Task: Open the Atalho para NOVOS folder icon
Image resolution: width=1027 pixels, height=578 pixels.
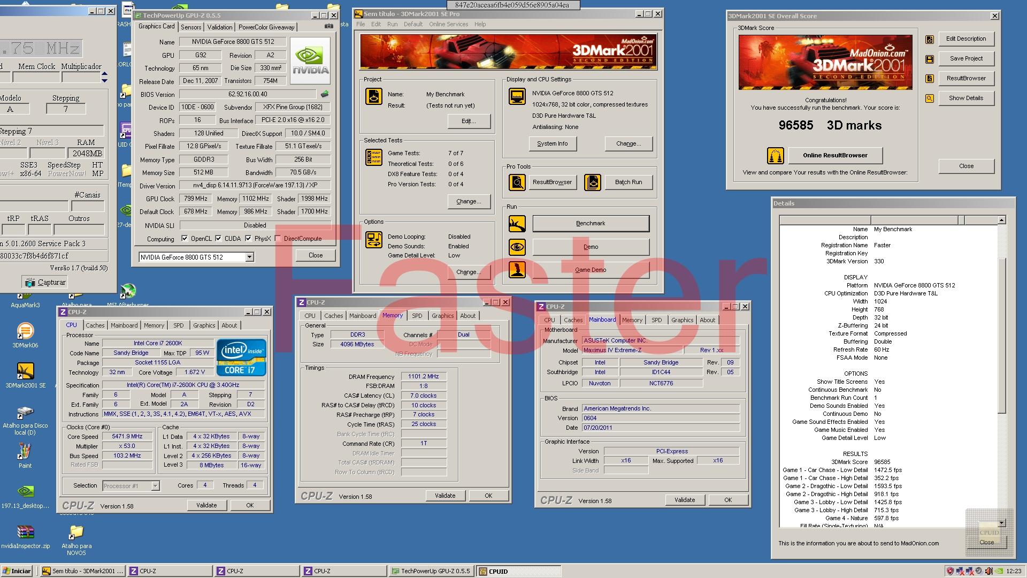Action: 76,539
